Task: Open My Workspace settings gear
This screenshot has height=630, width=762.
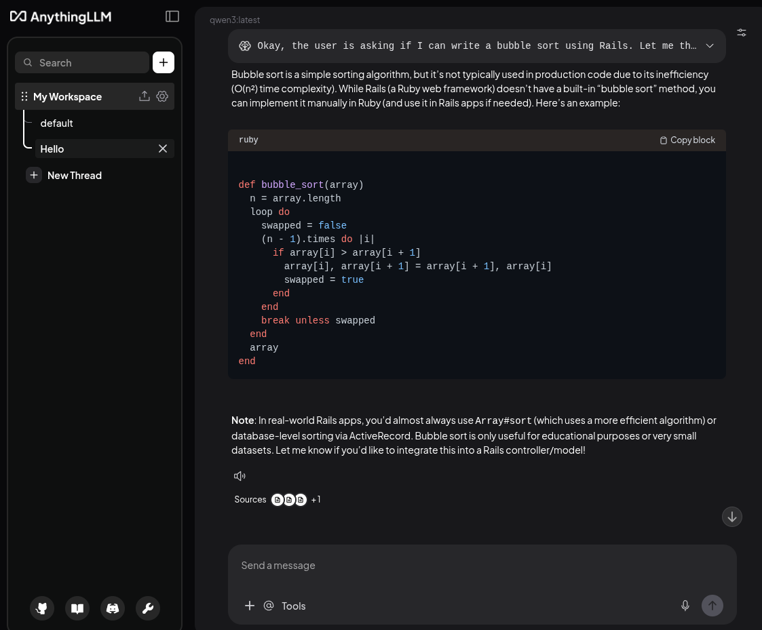Action: (x=162, y=96)
